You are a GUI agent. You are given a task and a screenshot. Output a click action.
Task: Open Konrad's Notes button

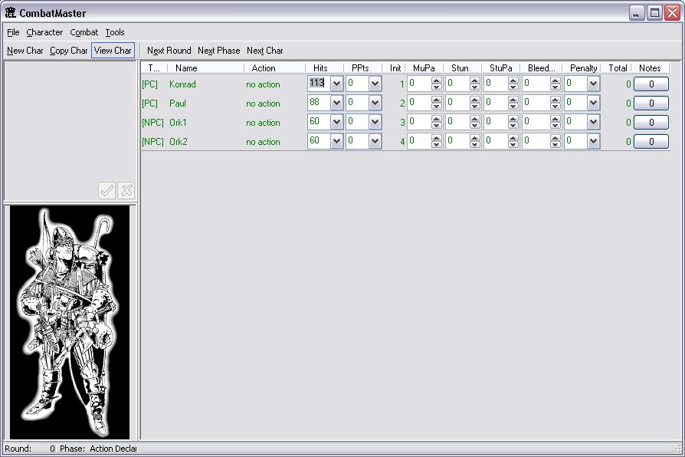coord(651,84)
